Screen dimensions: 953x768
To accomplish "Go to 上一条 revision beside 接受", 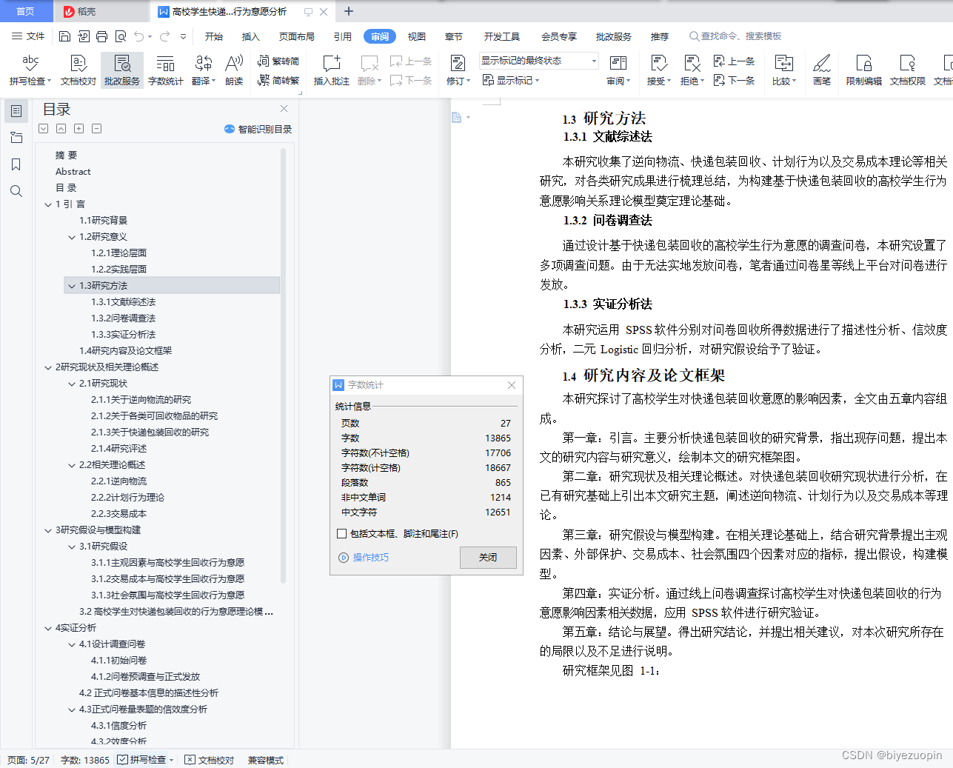I will tap(734, 61).
